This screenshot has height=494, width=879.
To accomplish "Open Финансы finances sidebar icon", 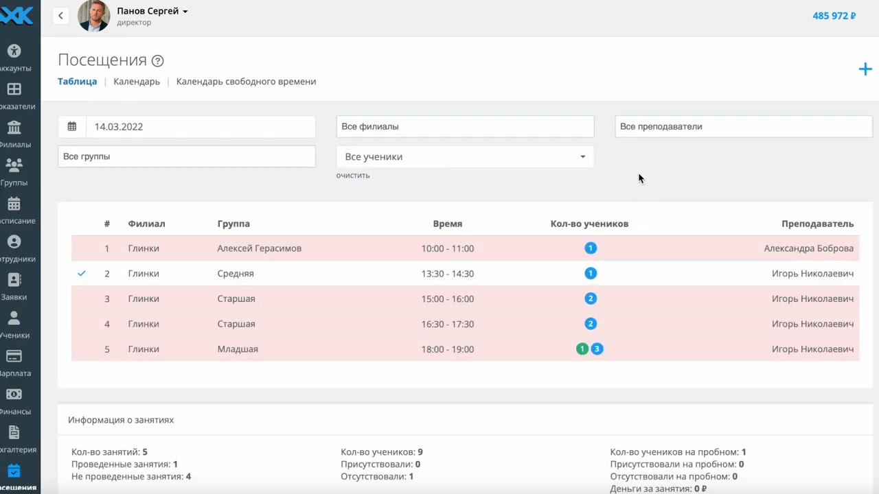I will click(x=14, y=395).
